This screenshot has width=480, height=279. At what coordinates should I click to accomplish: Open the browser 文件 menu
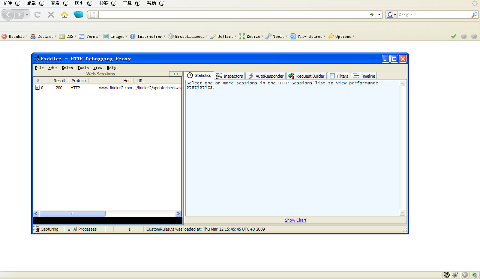click(12, 3)
